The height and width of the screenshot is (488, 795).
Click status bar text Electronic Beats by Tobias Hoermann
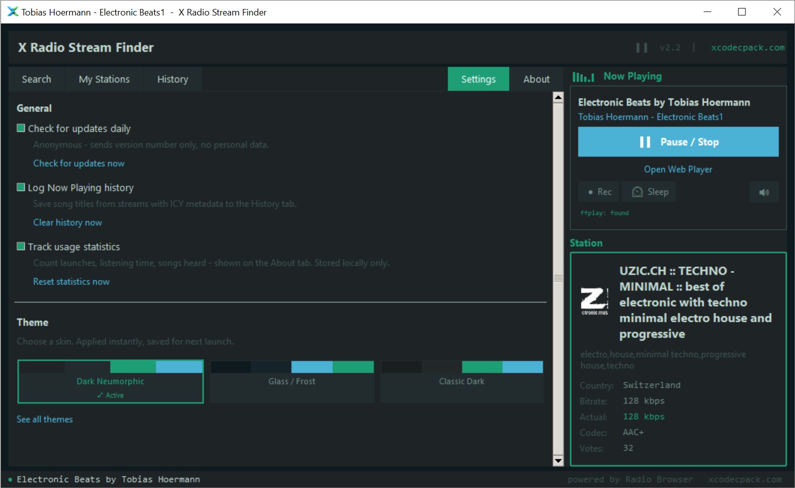tap(108, 480)
